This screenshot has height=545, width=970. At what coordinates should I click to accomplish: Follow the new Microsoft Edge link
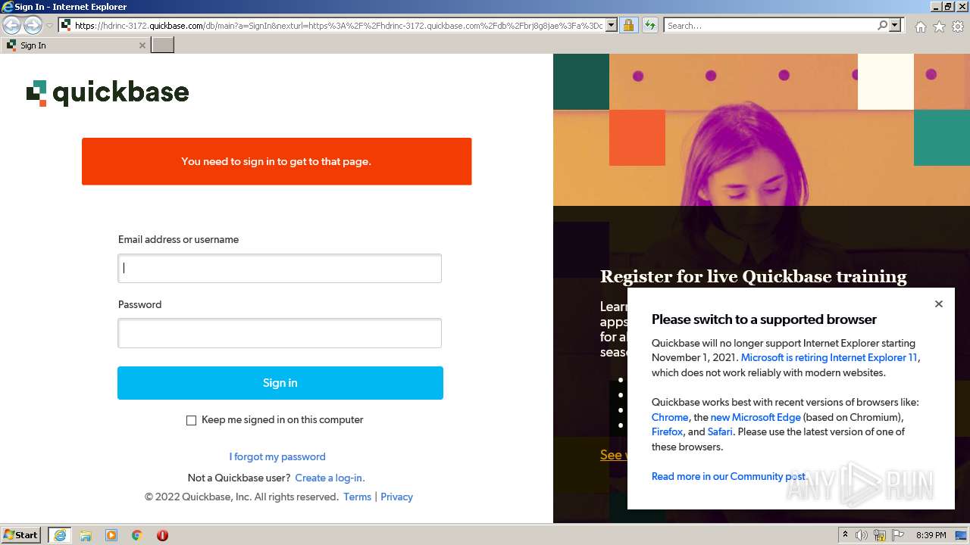tap(756, 417)
